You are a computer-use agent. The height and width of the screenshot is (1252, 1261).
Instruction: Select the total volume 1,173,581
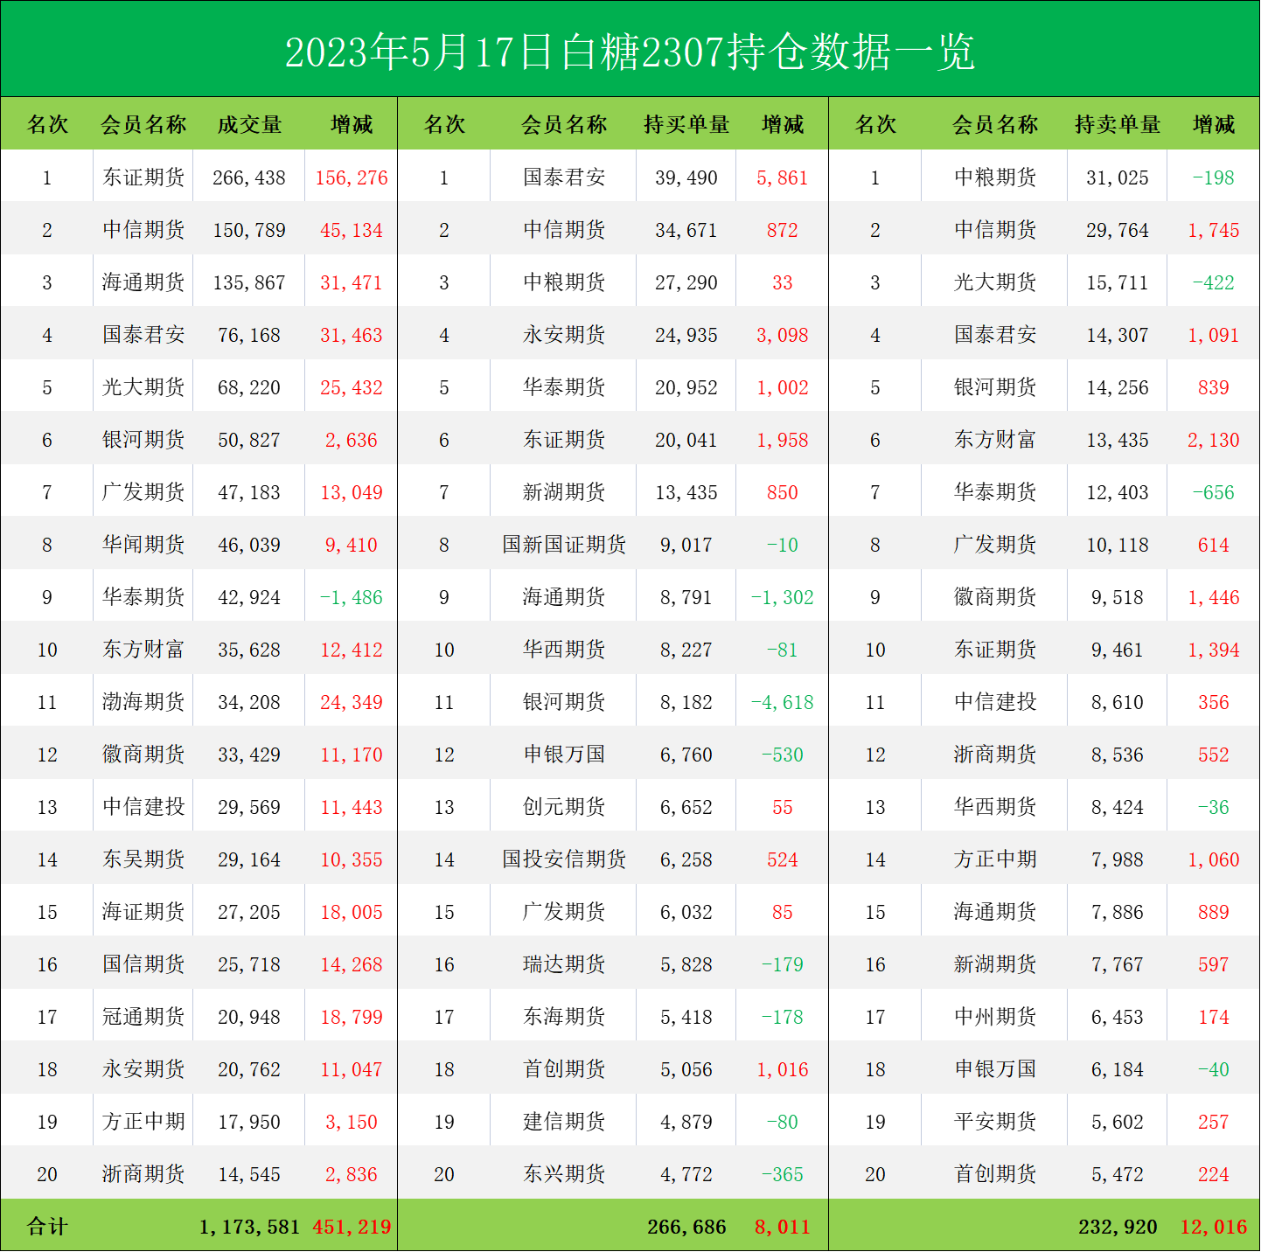coord(249,1227)
